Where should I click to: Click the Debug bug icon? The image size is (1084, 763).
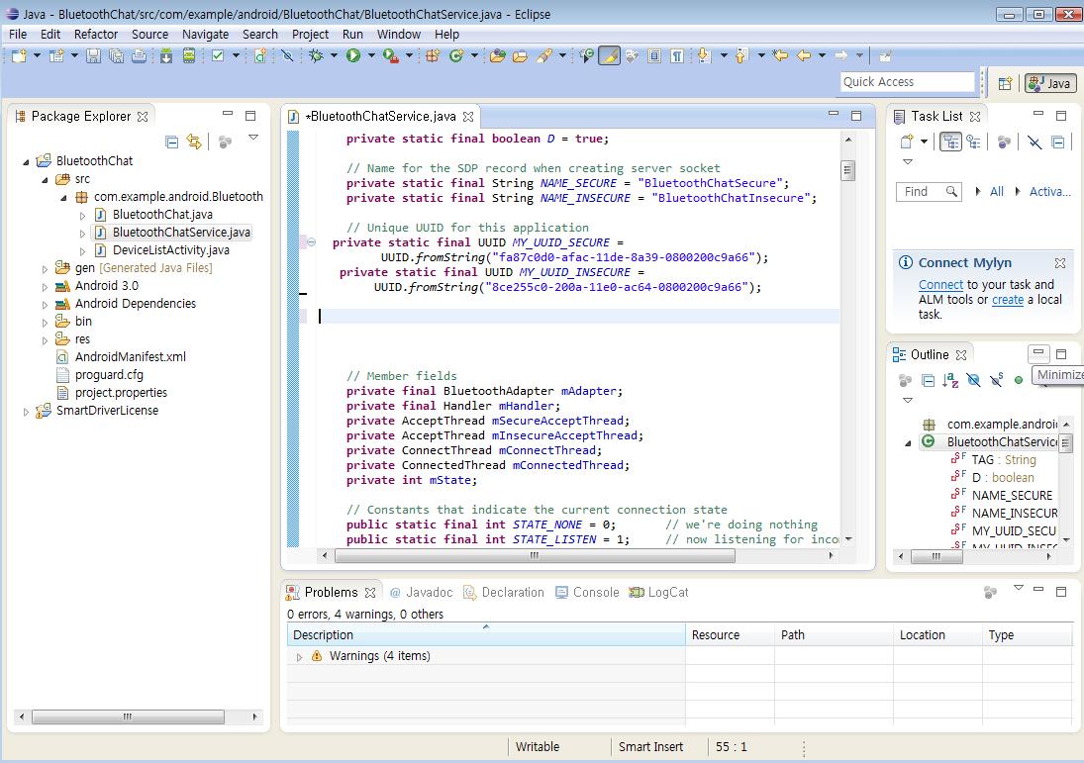point(316,56)
